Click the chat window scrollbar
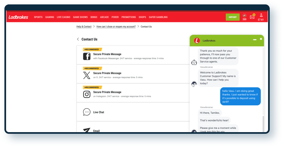The image size is (283, 147). tap(263, 124)
